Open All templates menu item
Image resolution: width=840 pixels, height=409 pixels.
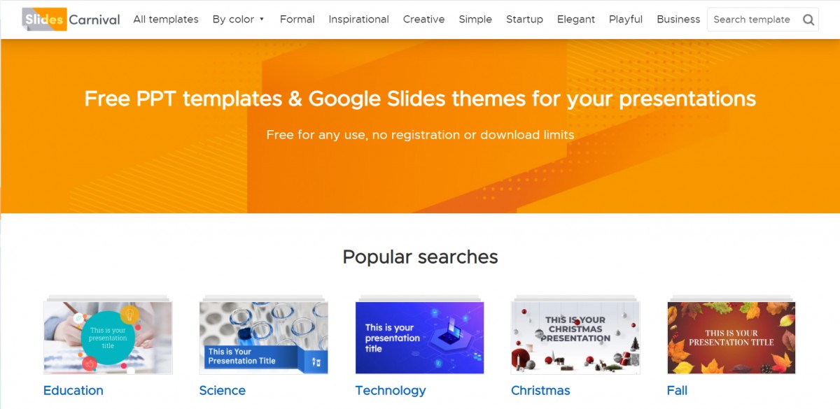pyautogui.click(x=166, y=19)
